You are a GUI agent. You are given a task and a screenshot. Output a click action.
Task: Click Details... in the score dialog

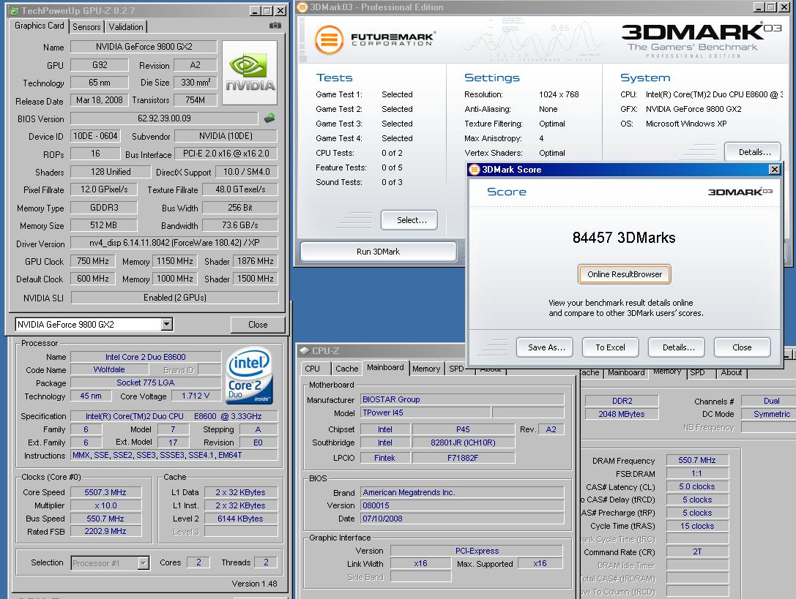(x=676, y=347)
